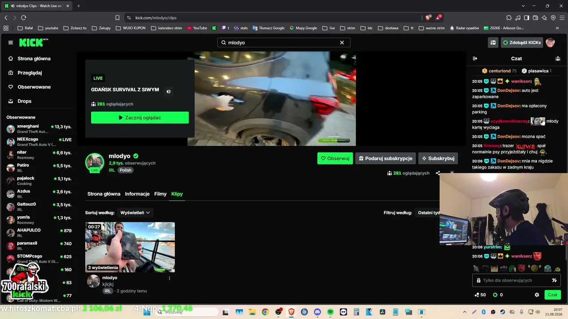Image resolution: width=568 pixels, height=319 pixels.
Task: Click the KICK logo
Action: click(33, 43)
